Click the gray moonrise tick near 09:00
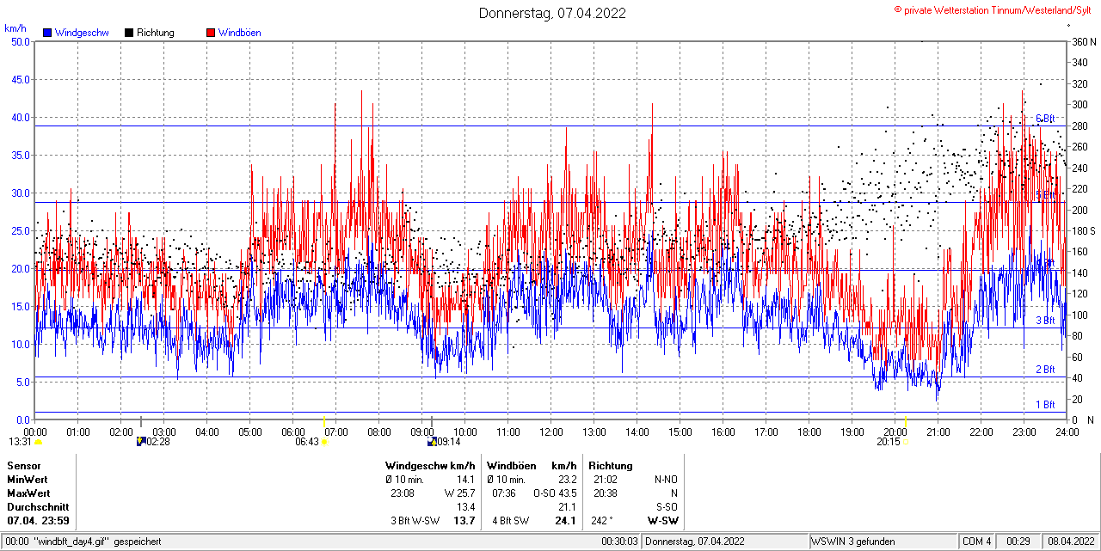1101x551 pixels. (x=431, y=421)
